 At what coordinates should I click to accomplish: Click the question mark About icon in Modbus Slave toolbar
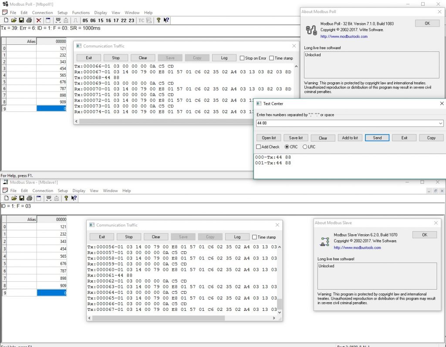click(x=66, y=198)
